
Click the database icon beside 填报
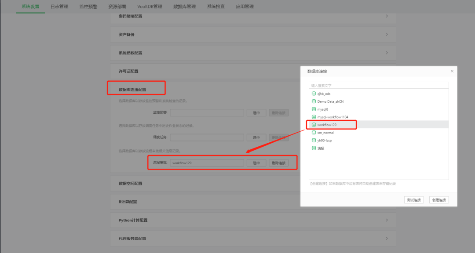pos(314,148)
